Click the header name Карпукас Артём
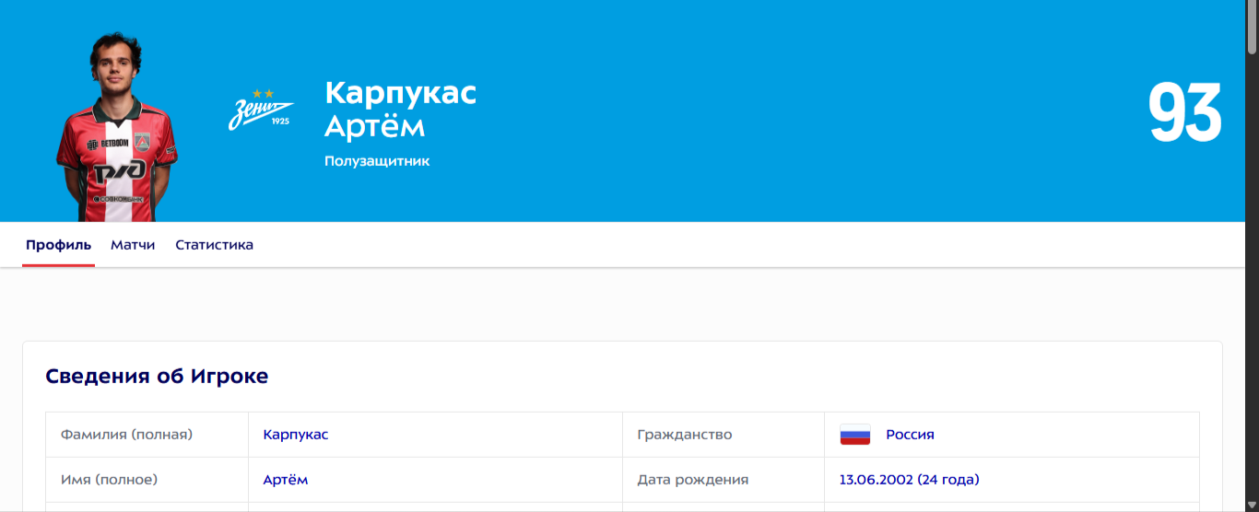 coord(401,110)
